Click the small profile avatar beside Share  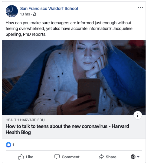pyautogui.click(x=133, y=157)
